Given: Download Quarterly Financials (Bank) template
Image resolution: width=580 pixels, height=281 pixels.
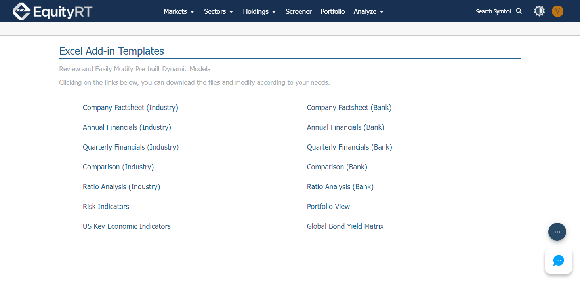Looking at the screenshot, I should pyautogui.click(x=349, y=147).
